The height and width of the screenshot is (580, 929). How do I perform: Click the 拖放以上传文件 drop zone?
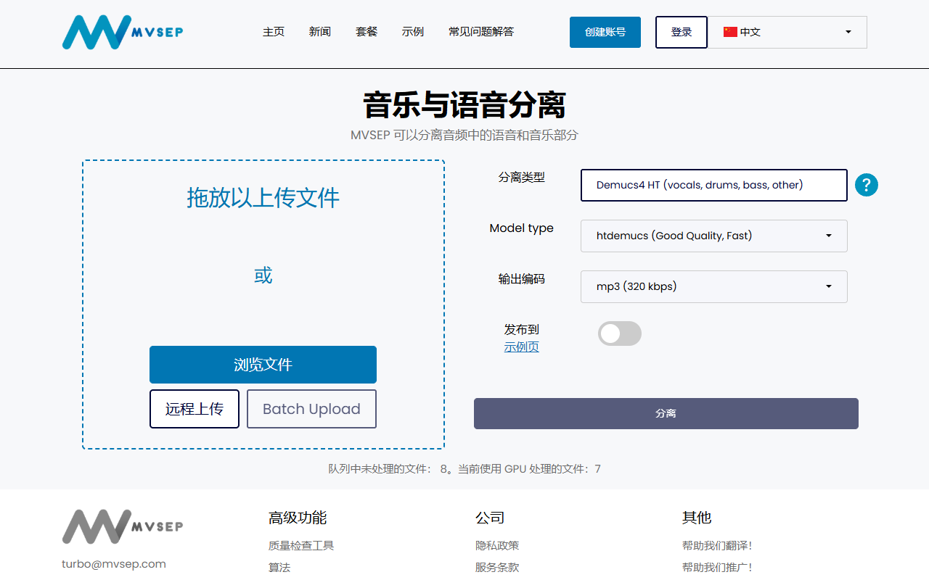(x=263, y=304)
